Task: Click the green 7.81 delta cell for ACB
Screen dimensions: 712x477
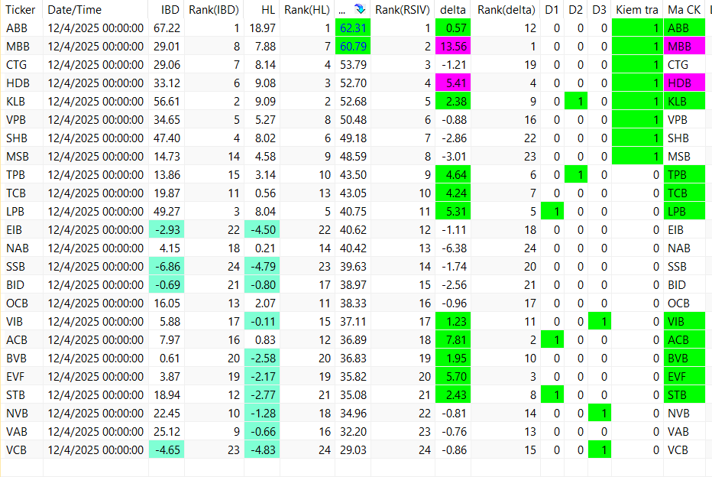Action: pos(453,340)
